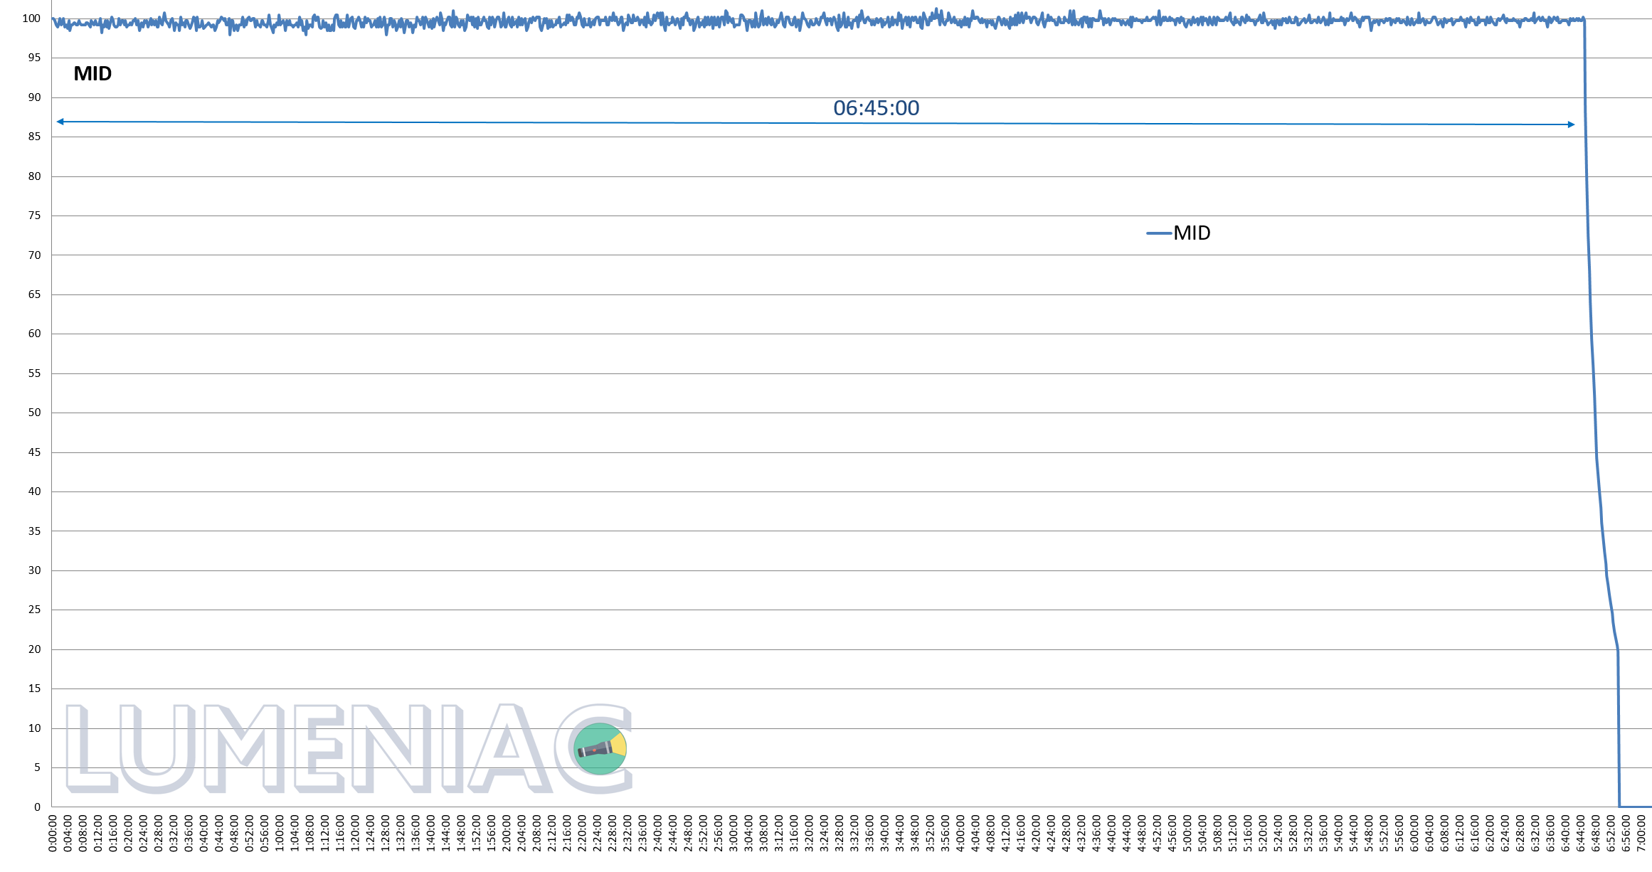This screenshot has height=872, width=1652.
Task: Click the right arrowhead of duration arrow
Action: coord(1571,124)
